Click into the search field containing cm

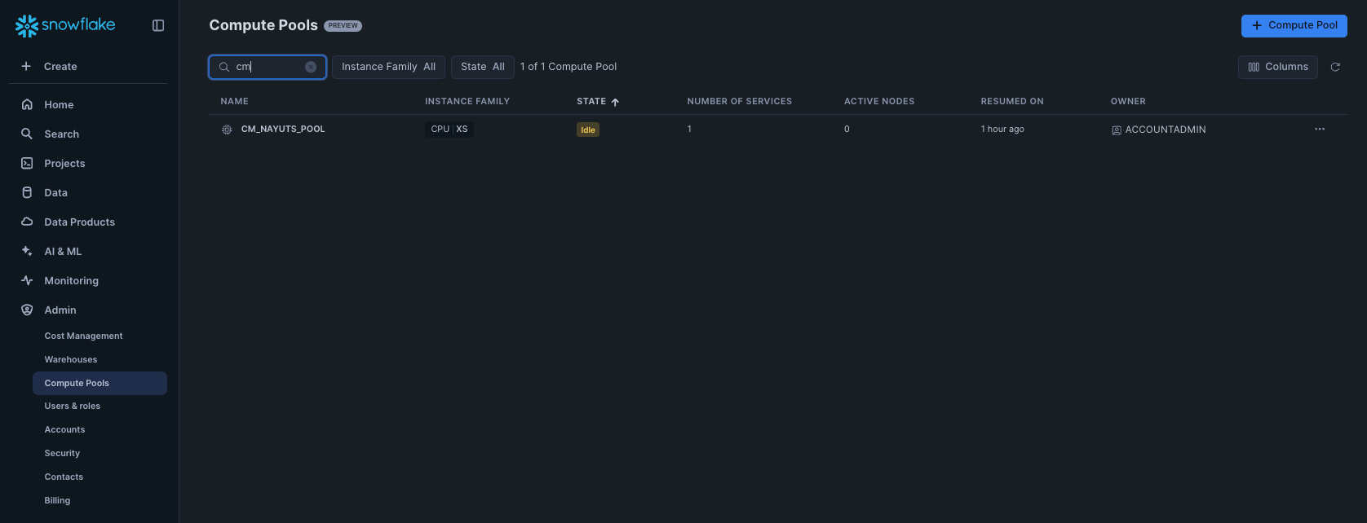pyautogui.click(x=268, y=67)
